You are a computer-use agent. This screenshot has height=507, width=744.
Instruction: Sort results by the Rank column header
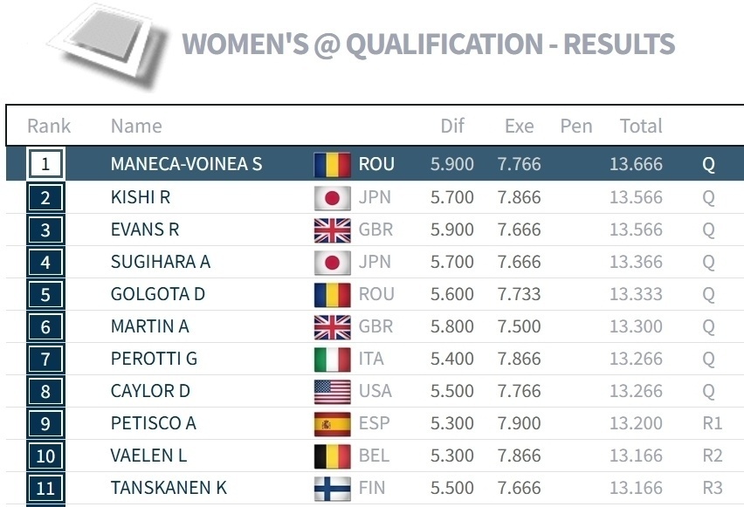[x=49, y=126]
